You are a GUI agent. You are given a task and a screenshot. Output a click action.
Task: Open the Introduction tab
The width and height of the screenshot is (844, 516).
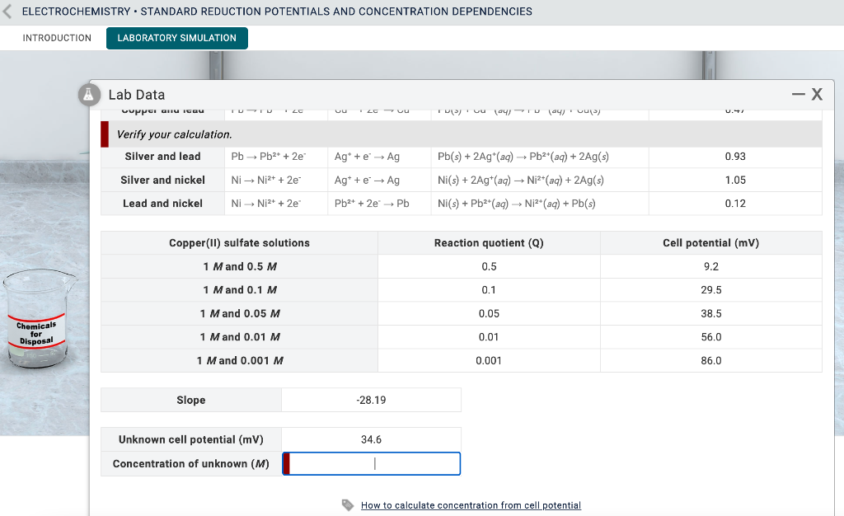tap(57, 38)
